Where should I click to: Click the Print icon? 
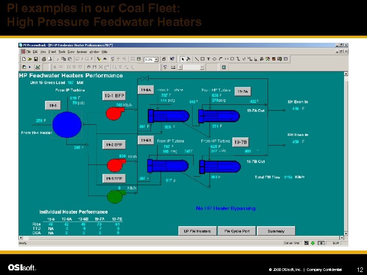(44, 59)
